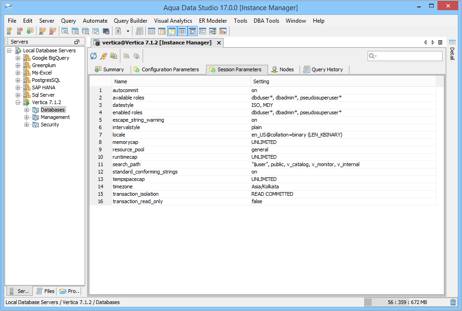Image resolution: width=462 pixels, height=311 pixels.
Task: Click the document page toolbar icon
Action: [119, 31]
